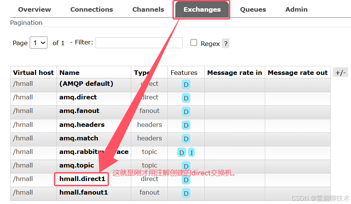
Task: Go to the Channels tab
Action: 148,9
